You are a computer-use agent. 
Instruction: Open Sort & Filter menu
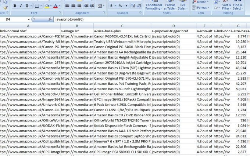point(226,5)
